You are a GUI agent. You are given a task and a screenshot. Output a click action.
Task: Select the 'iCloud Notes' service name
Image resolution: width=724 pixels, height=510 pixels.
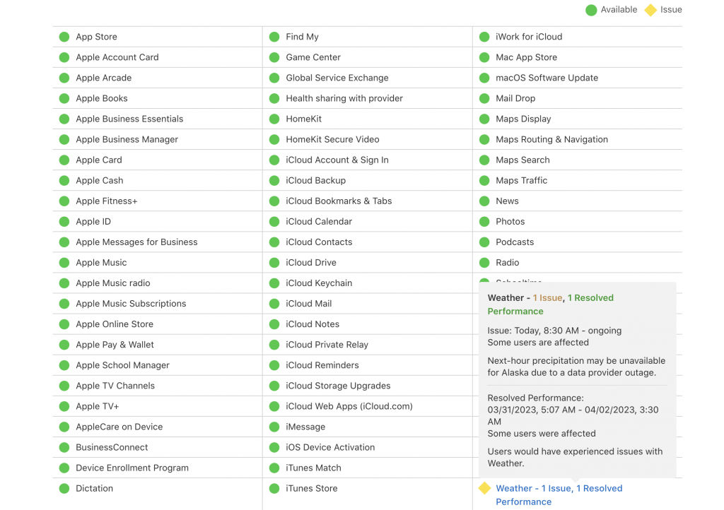click(313, 324)
